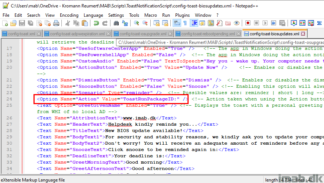Close the current document via toolbar Close icon

click(39, 23)
